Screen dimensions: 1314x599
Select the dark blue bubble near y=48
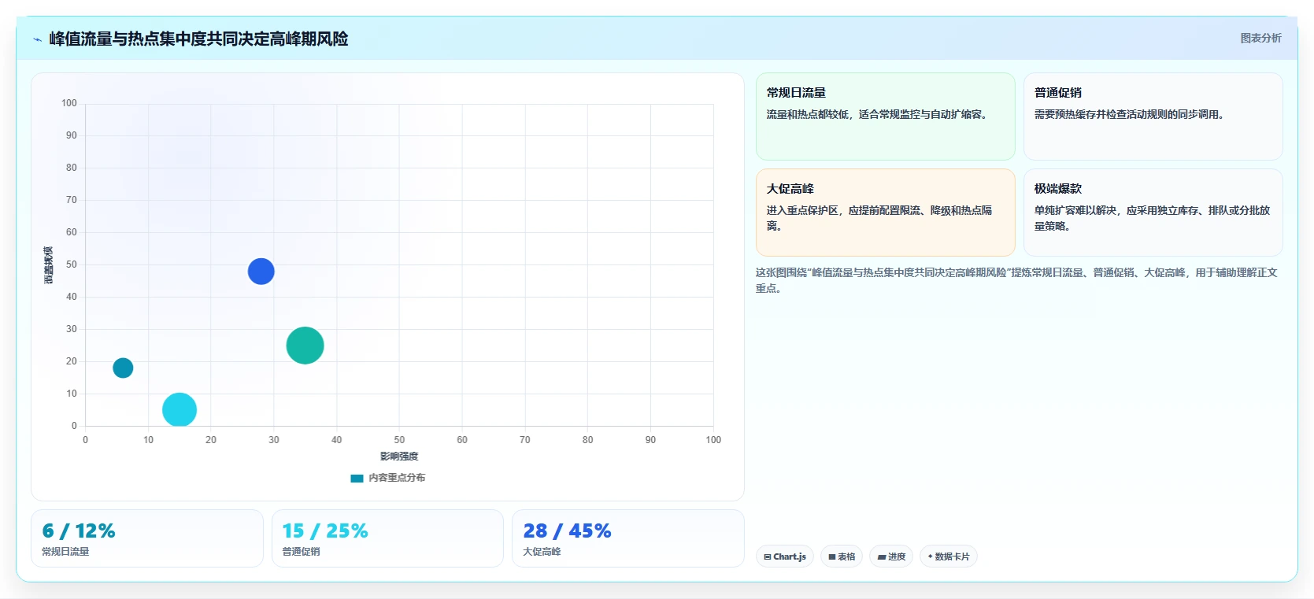point(261,272)
